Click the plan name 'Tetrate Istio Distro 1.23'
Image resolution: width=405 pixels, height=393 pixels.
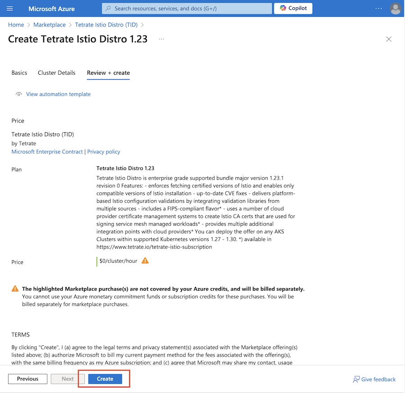(125, 168)
